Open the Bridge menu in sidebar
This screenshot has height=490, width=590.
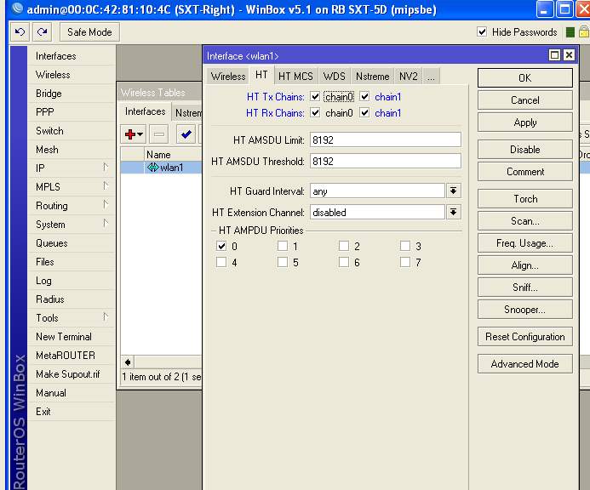(49, 94)
